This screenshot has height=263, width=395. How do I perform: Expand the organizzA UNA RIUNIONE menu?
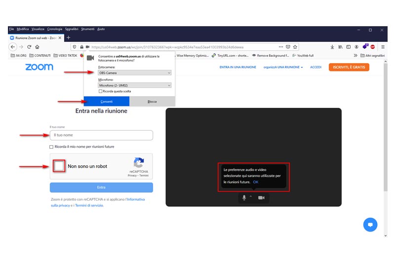pos(283,67)
